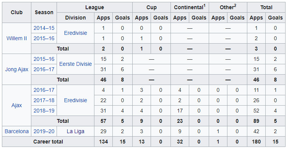Viewport: 289px width, 150px height.
Task: Open the Eerste Divisie link
Action: 75,64
